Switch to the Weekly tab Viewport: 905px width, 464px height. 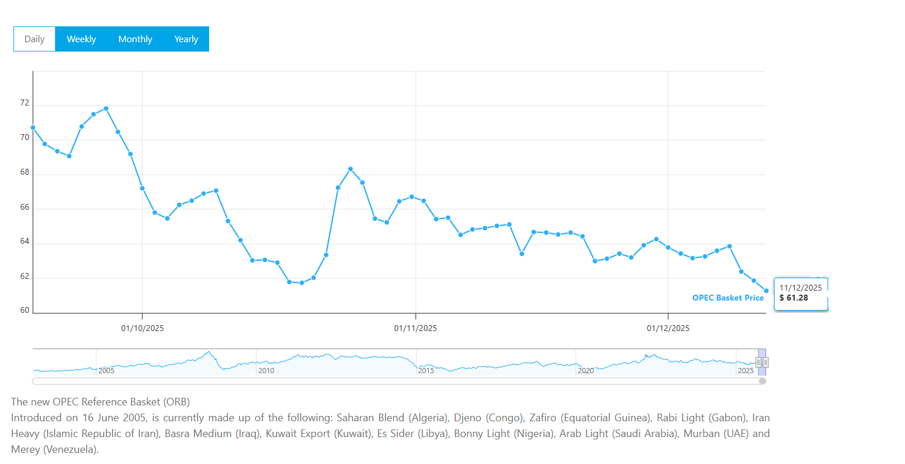[x=81, y=39]
